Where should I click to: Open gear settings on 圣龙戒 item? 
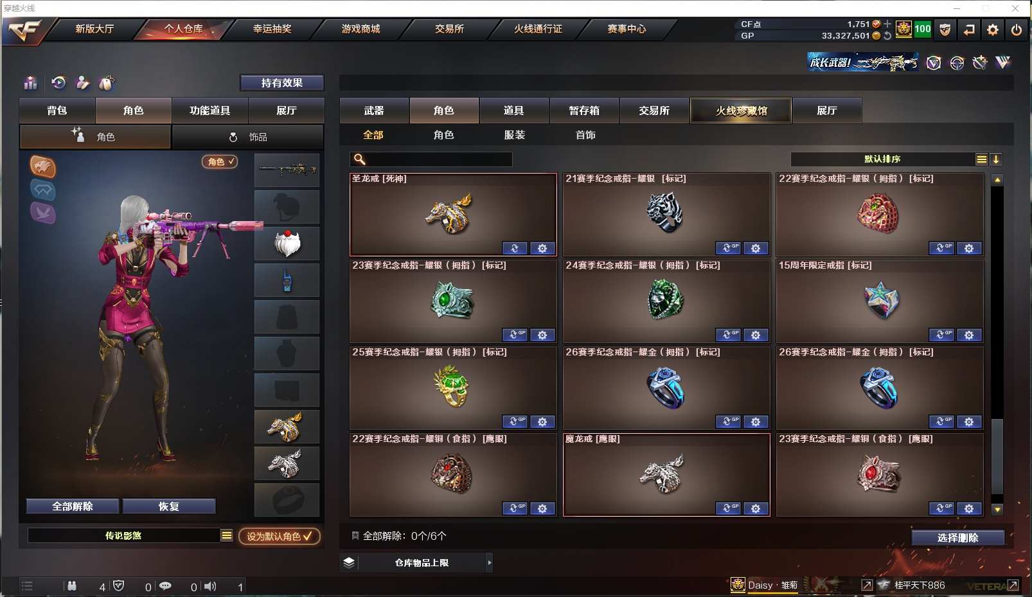click(x=542, y=248)
